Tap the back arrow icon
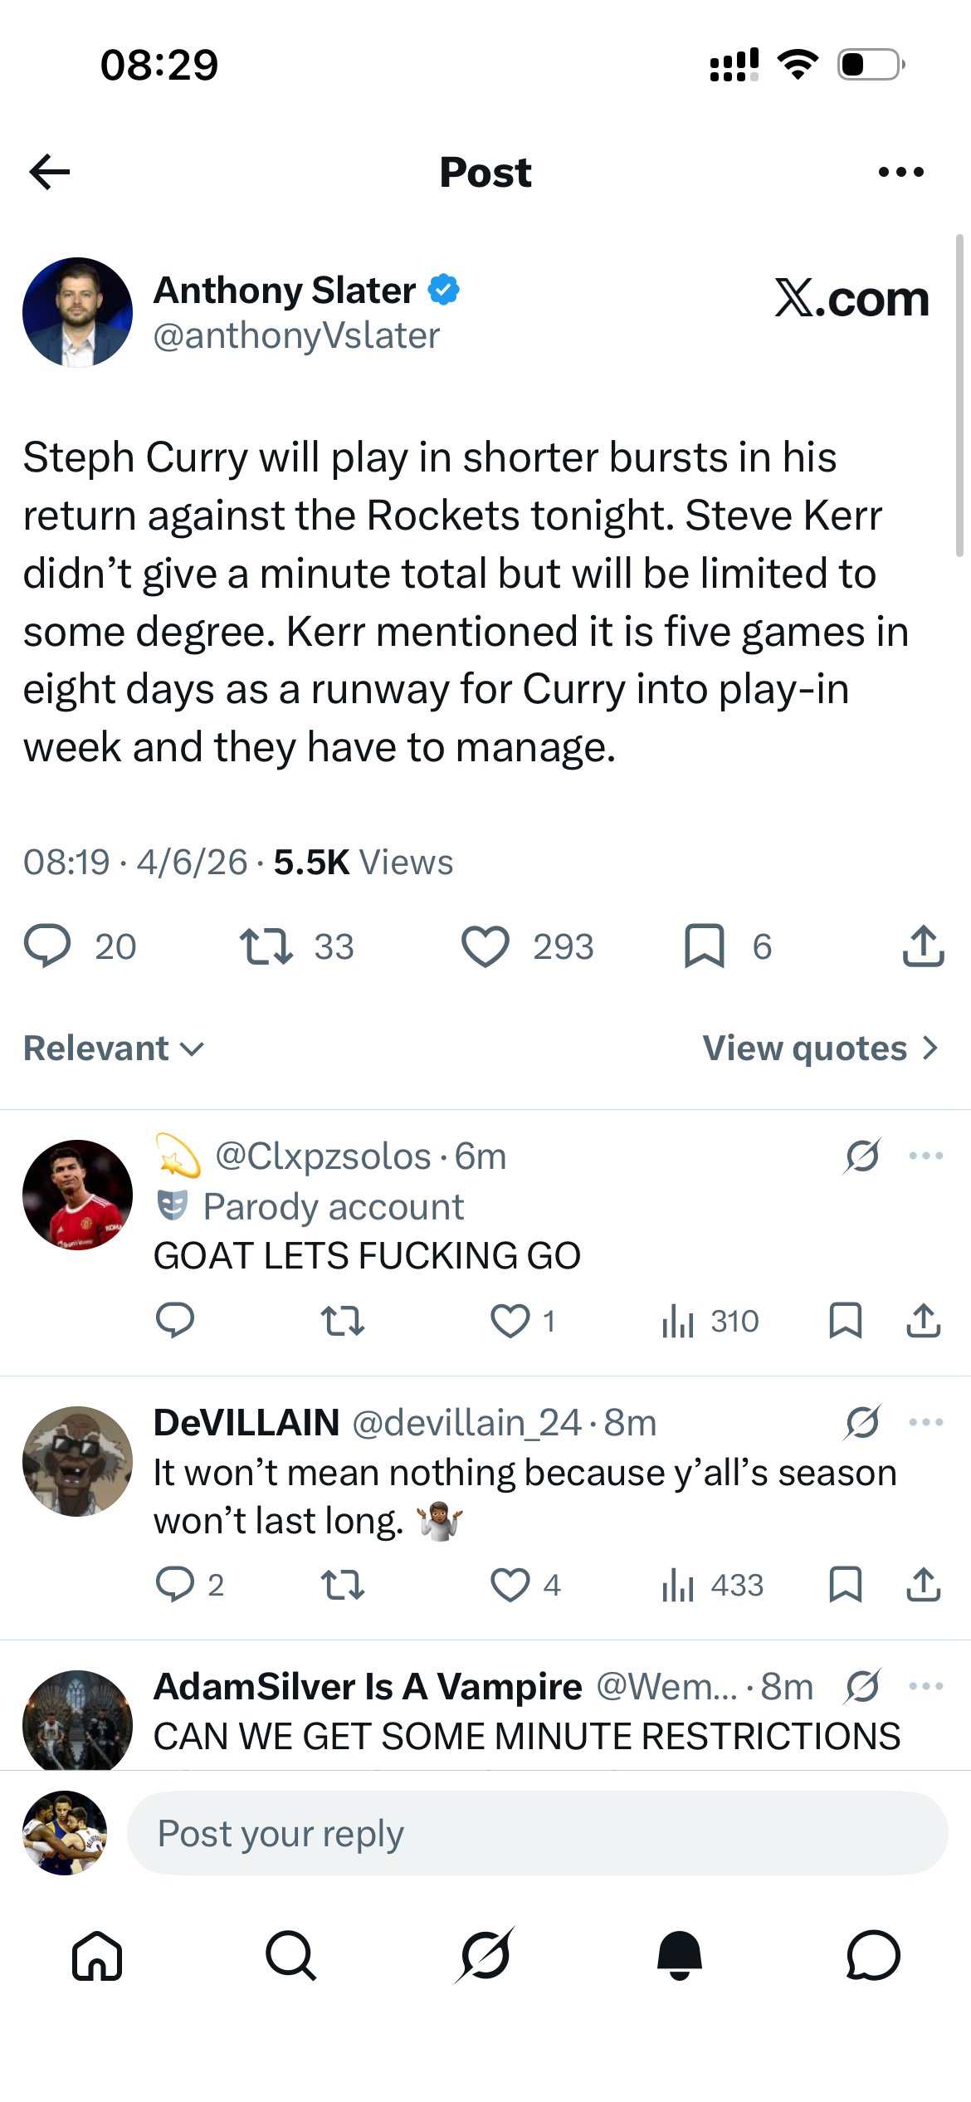The image size is (971, 2102). [50, 172]
